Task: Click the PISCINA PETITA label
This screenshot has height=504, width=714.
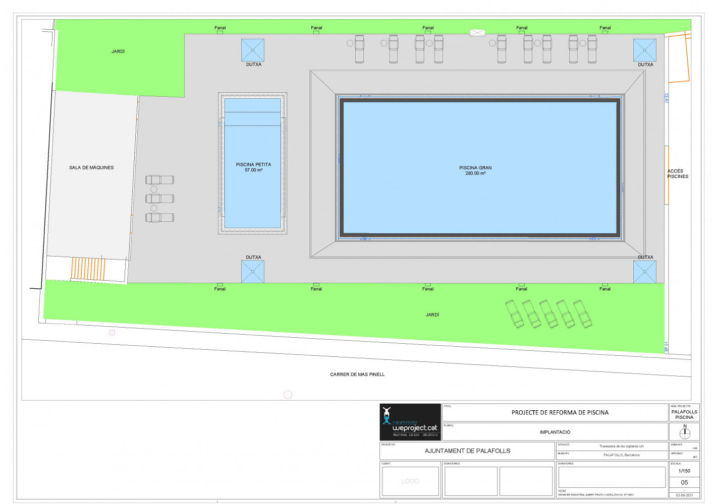Action: pyautogui.click(x=253, y=164)
